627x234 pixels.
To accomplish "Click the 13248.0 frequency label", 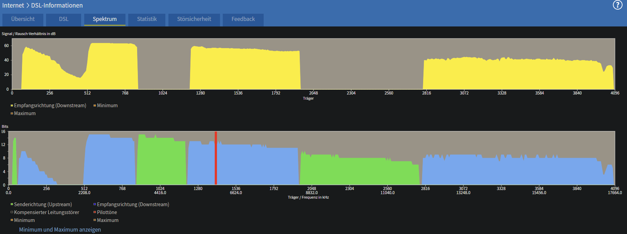I will pos(463,193).
